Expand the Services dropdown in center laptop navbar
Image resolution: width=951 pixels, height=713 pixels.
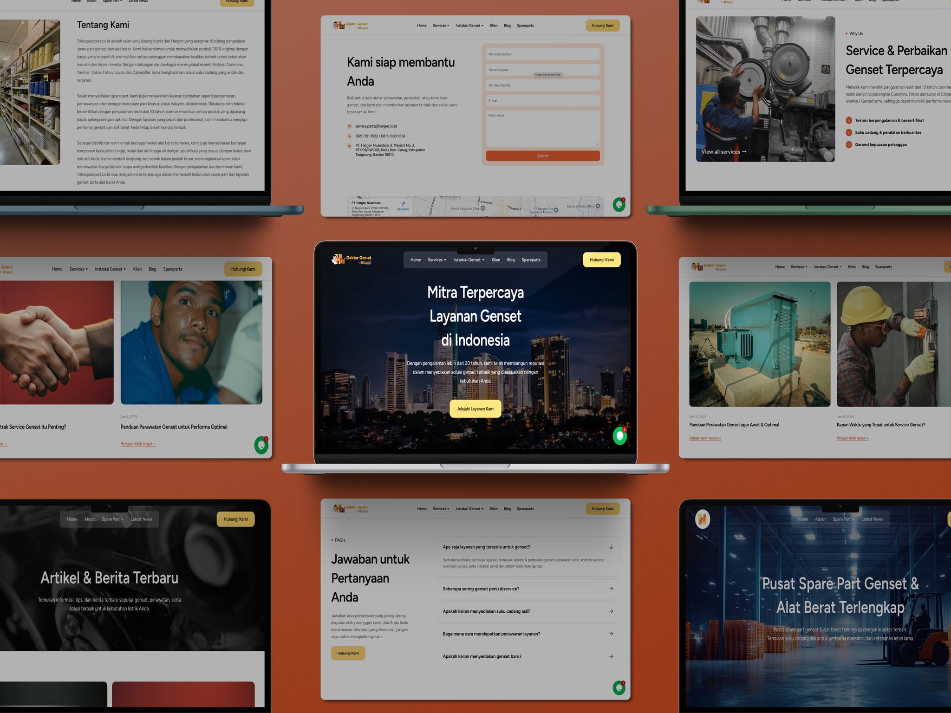pos(437,260)
